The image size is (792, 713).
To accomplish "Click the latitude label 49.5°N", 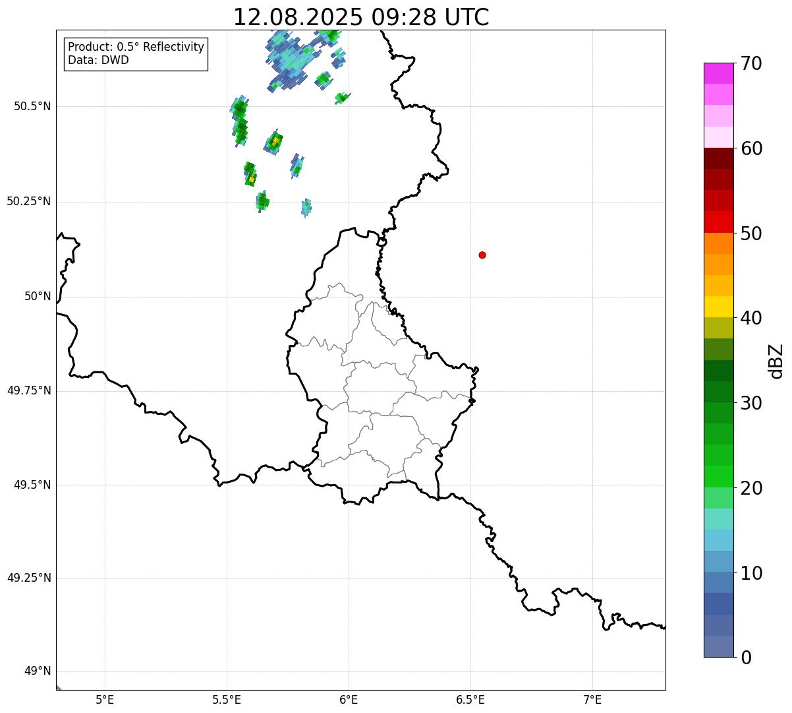I will [32, 485].
